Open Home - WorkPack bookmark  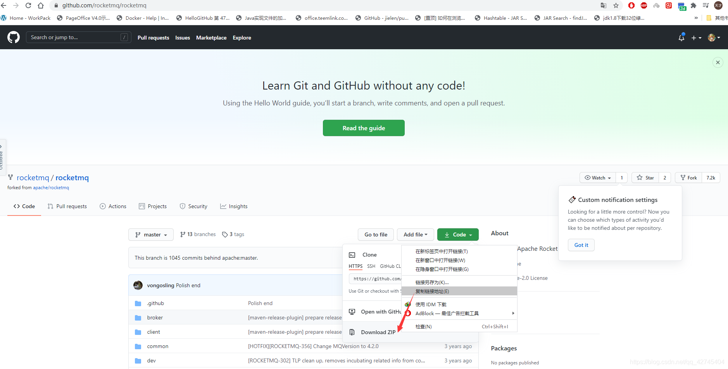[x=26, y=18]
